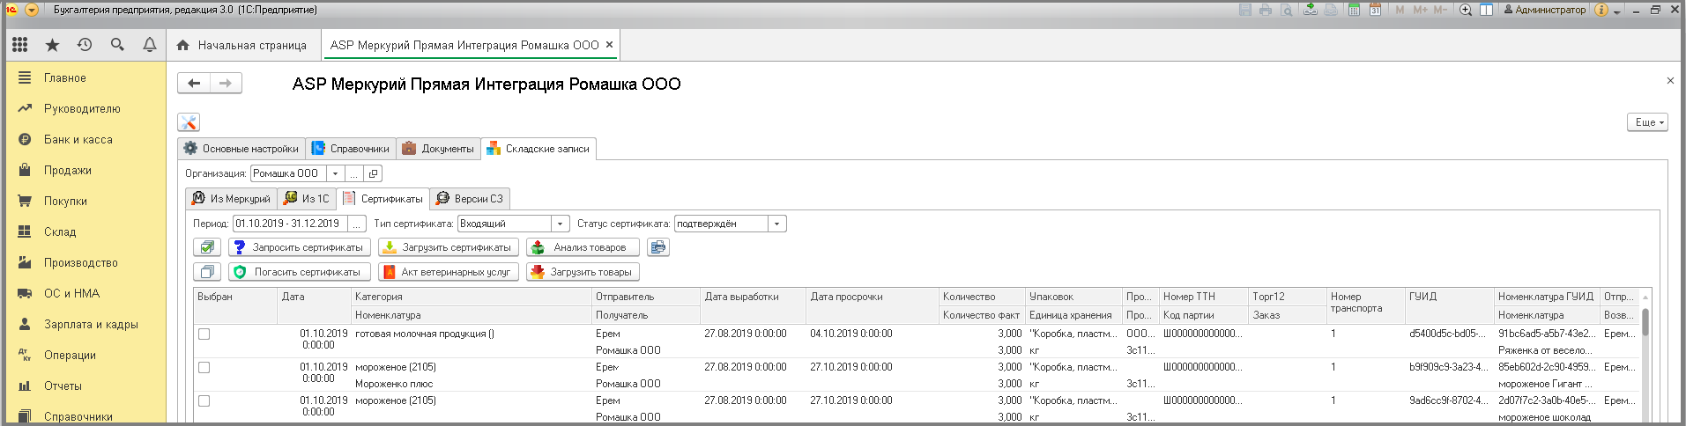Tick checkbox for Мороженко плюс row

pos(204,368)
